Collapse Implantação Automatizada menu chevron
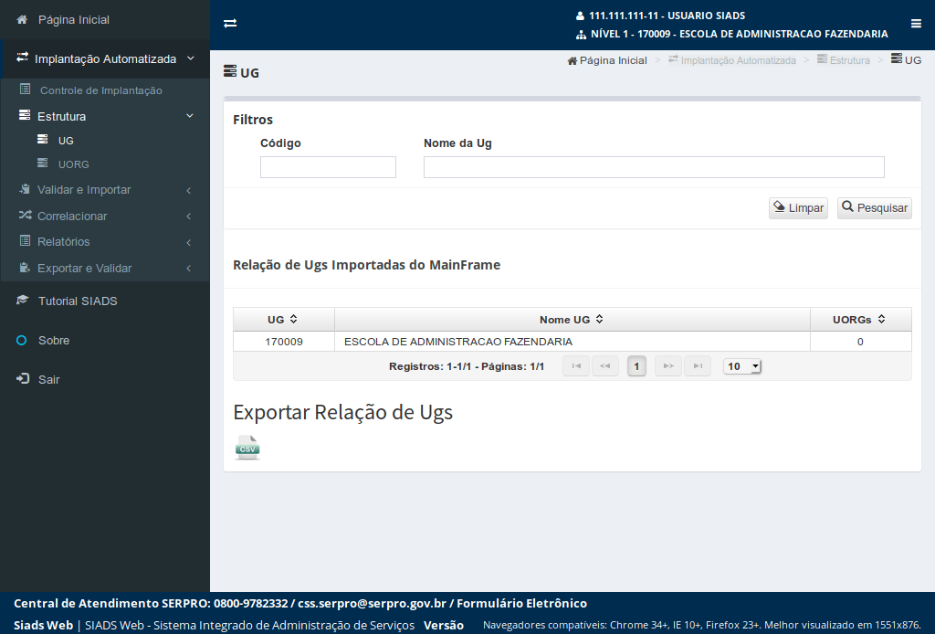The width and height of the screenshot is (935, 634). coord(191,58)
